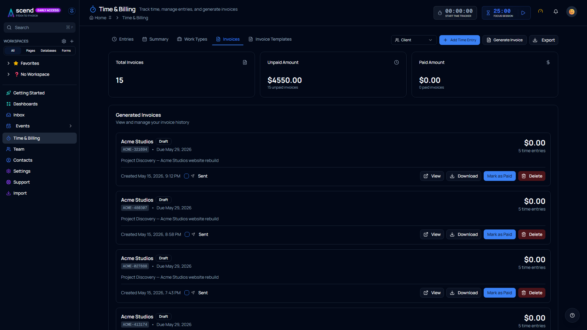The image size is (587, 330).
Task: Open Team page in sidebar
Action: [x=39, y=149]
